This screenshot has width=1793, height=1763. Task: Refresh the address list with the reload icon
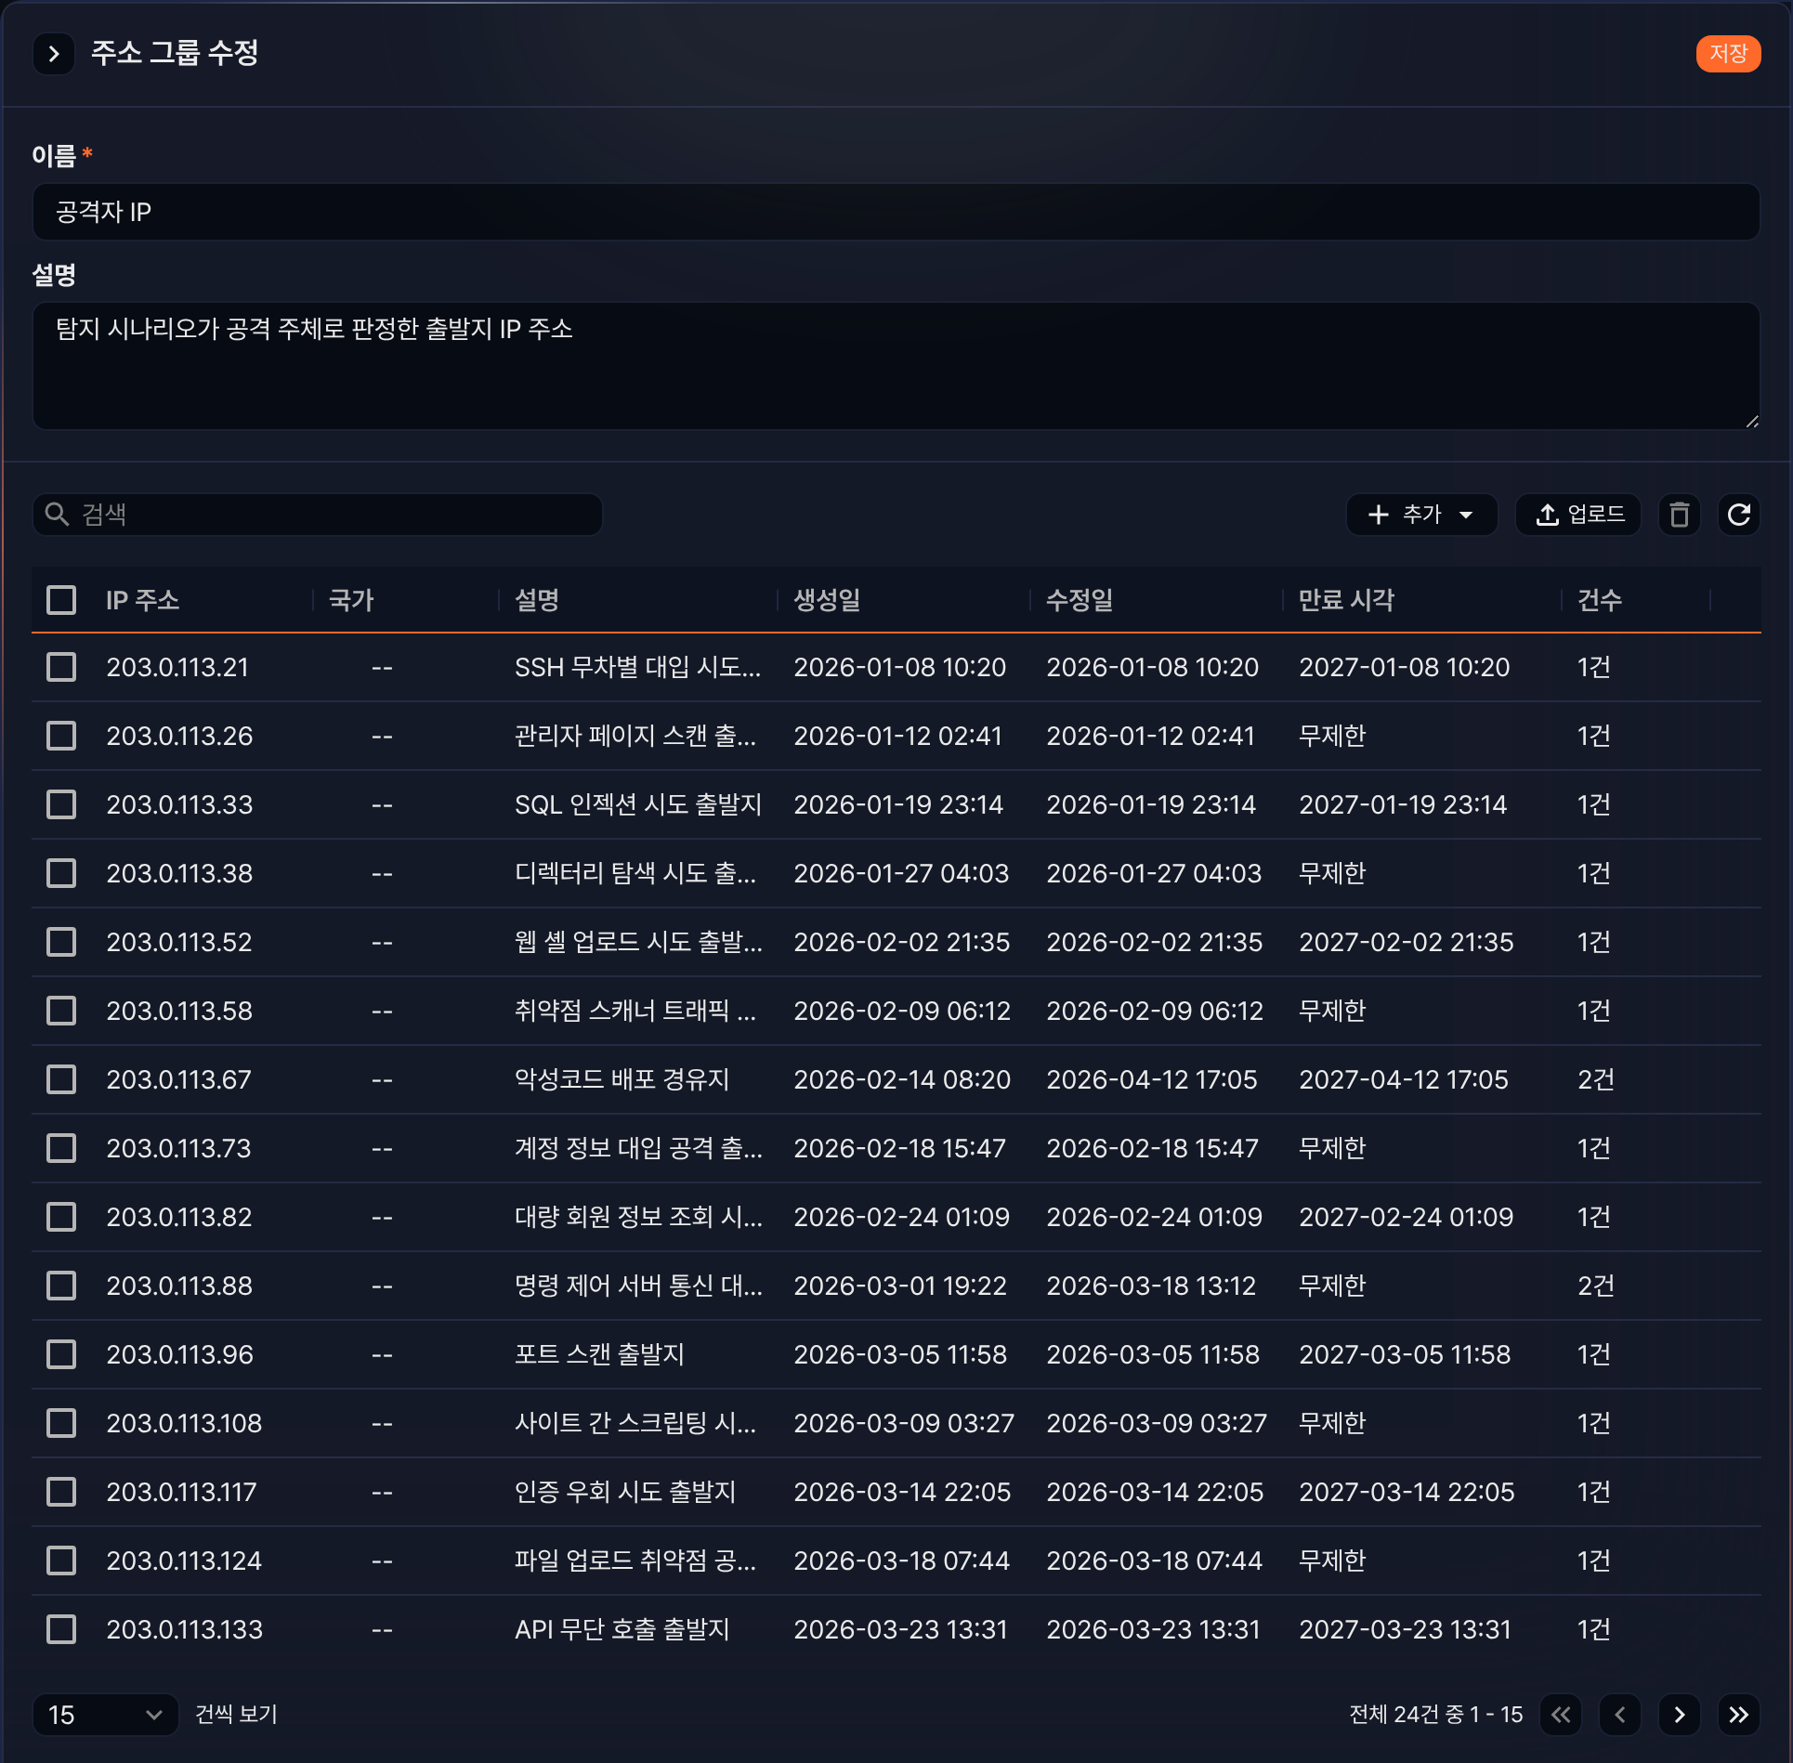click(1738, 515)
